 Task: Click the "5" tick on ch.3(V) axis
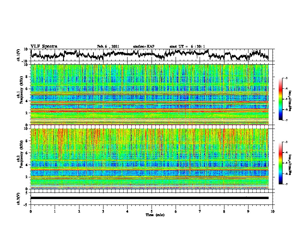[x=27, y=193]
